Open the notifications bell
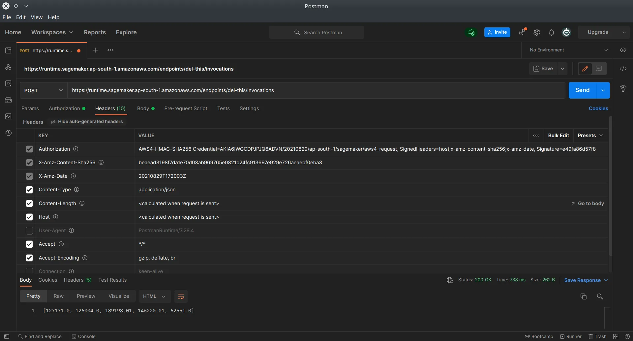Viewport: 633px width, 341px height. point(552,32)
